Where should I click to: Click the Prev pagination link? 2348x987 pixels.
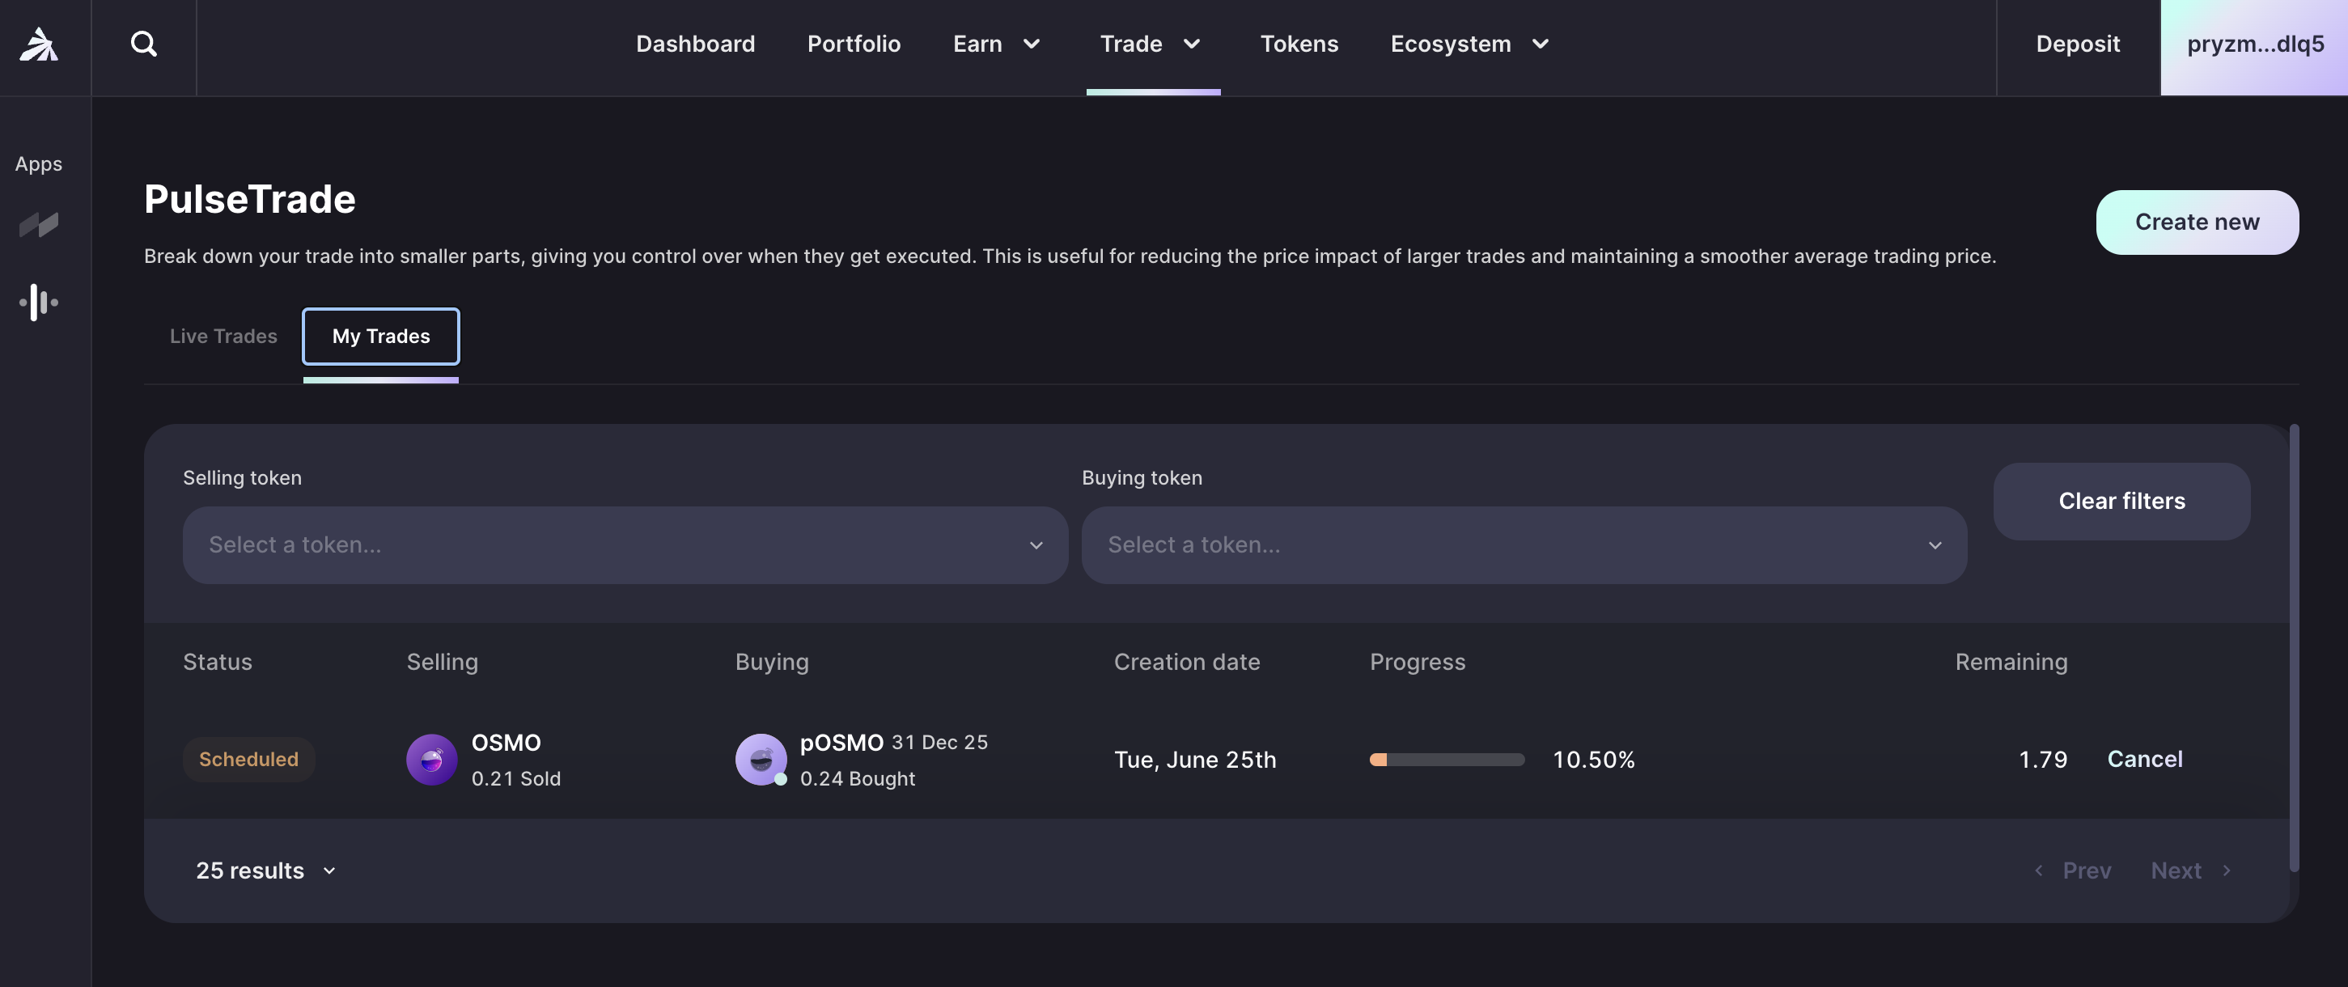tap(2087, 871)
